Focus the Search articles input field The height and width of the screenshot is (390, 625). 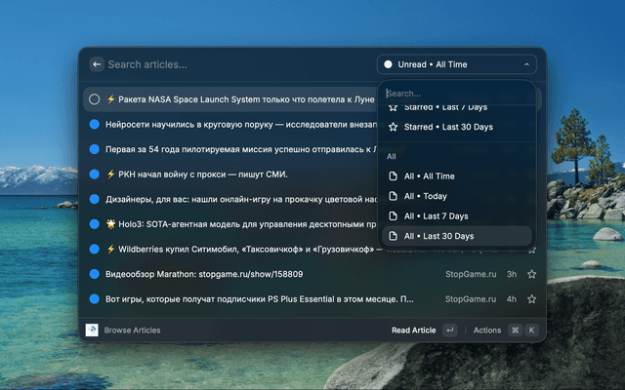pyautogui.click(x=234, y=64)
